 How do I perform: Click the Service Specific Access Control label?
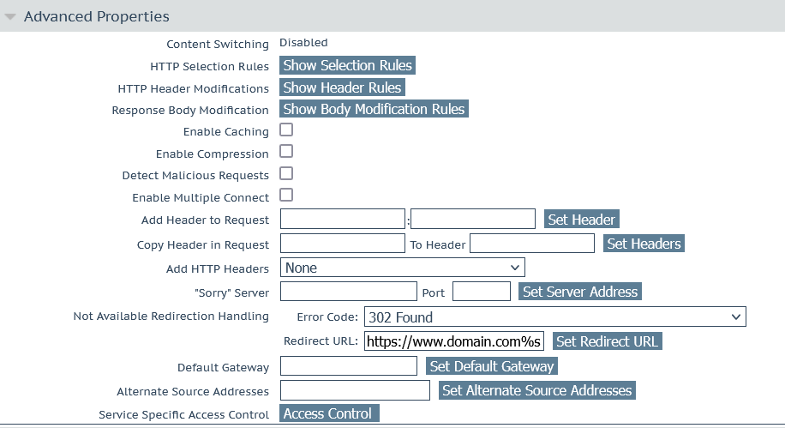pos(183,414)
